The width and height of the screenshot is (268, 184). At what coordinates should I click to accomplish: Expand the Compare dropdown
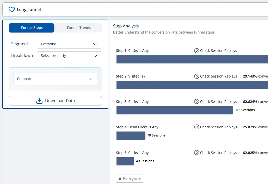[55, 79]
